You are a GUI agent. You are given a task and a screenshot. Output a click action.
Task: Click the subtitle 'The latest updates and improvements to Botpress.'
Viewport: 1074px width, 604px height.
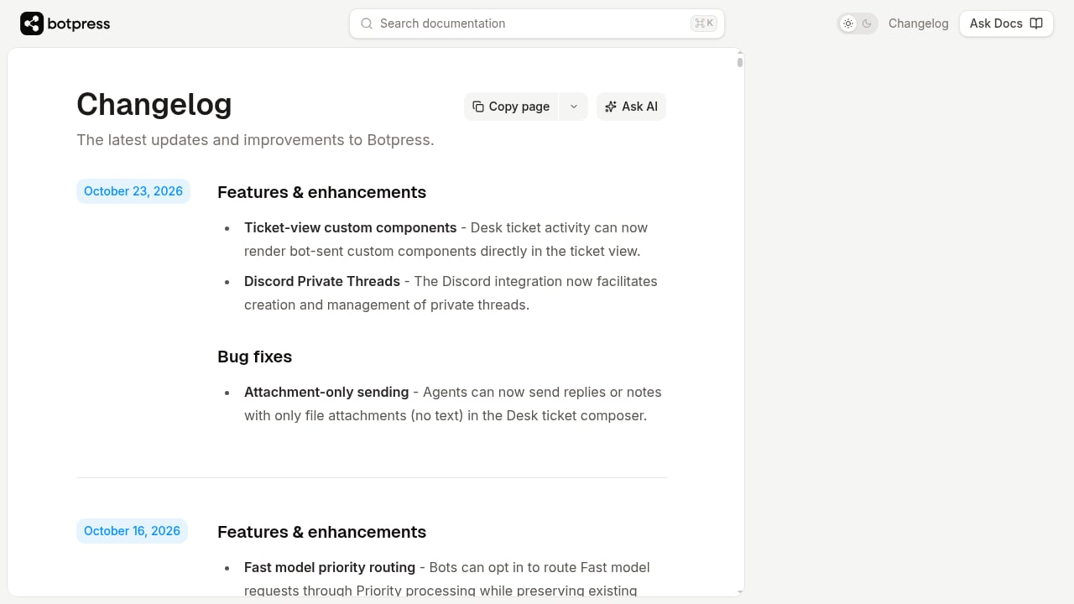(255, 140)
